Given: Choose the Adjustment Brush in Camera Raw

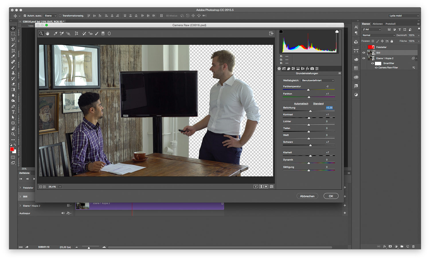Looking at the screenshot, I should 97,34.
